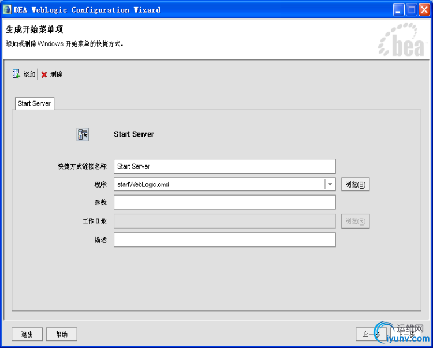Click the disabled 工作目录 field
433x348 pixels.
225,221
